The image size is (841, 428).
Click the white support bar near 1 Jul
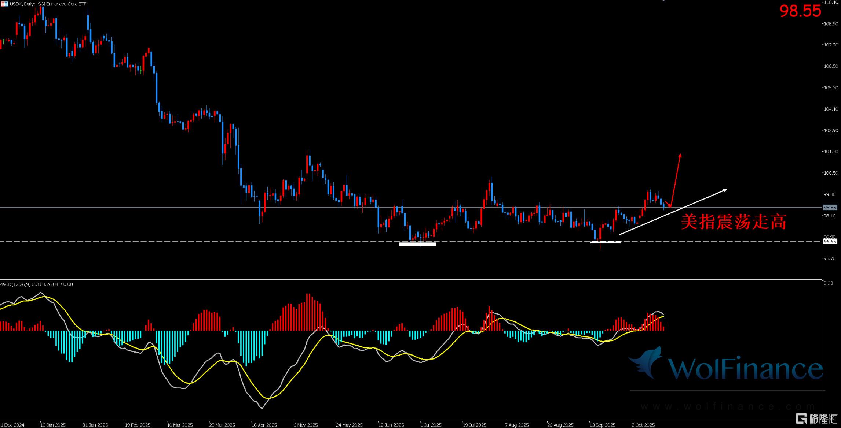[x=417, y=244]
